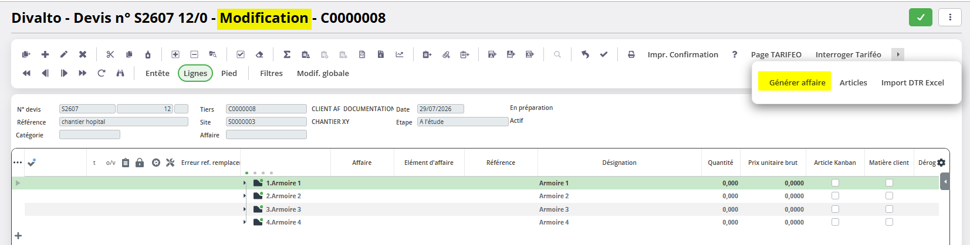Go to the previous record arrow

pos(45,73)
